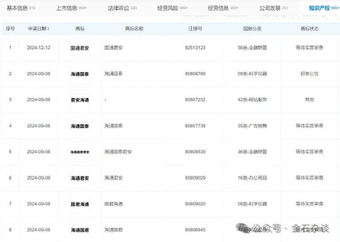Select registration number 80806845

pyautogui.click(x=195, y=230)
